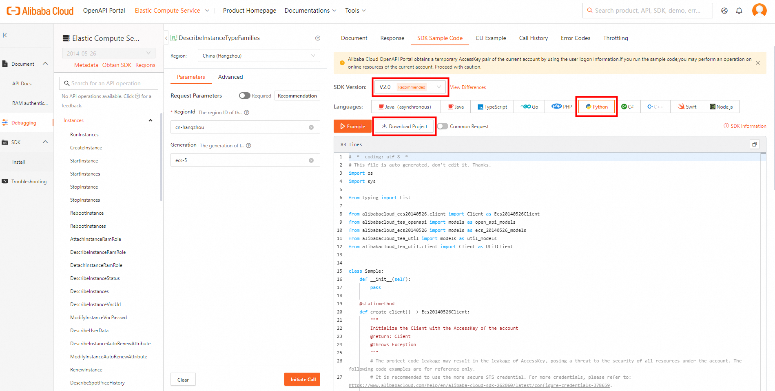Open the SDK Version V2.0 dropdown
This screenshot has height=391, width=775.
[410, 87]
